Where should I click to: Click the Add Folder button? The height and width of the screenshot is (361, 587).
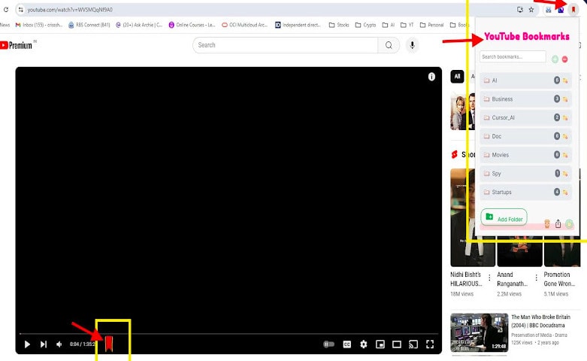coord(504,218)
